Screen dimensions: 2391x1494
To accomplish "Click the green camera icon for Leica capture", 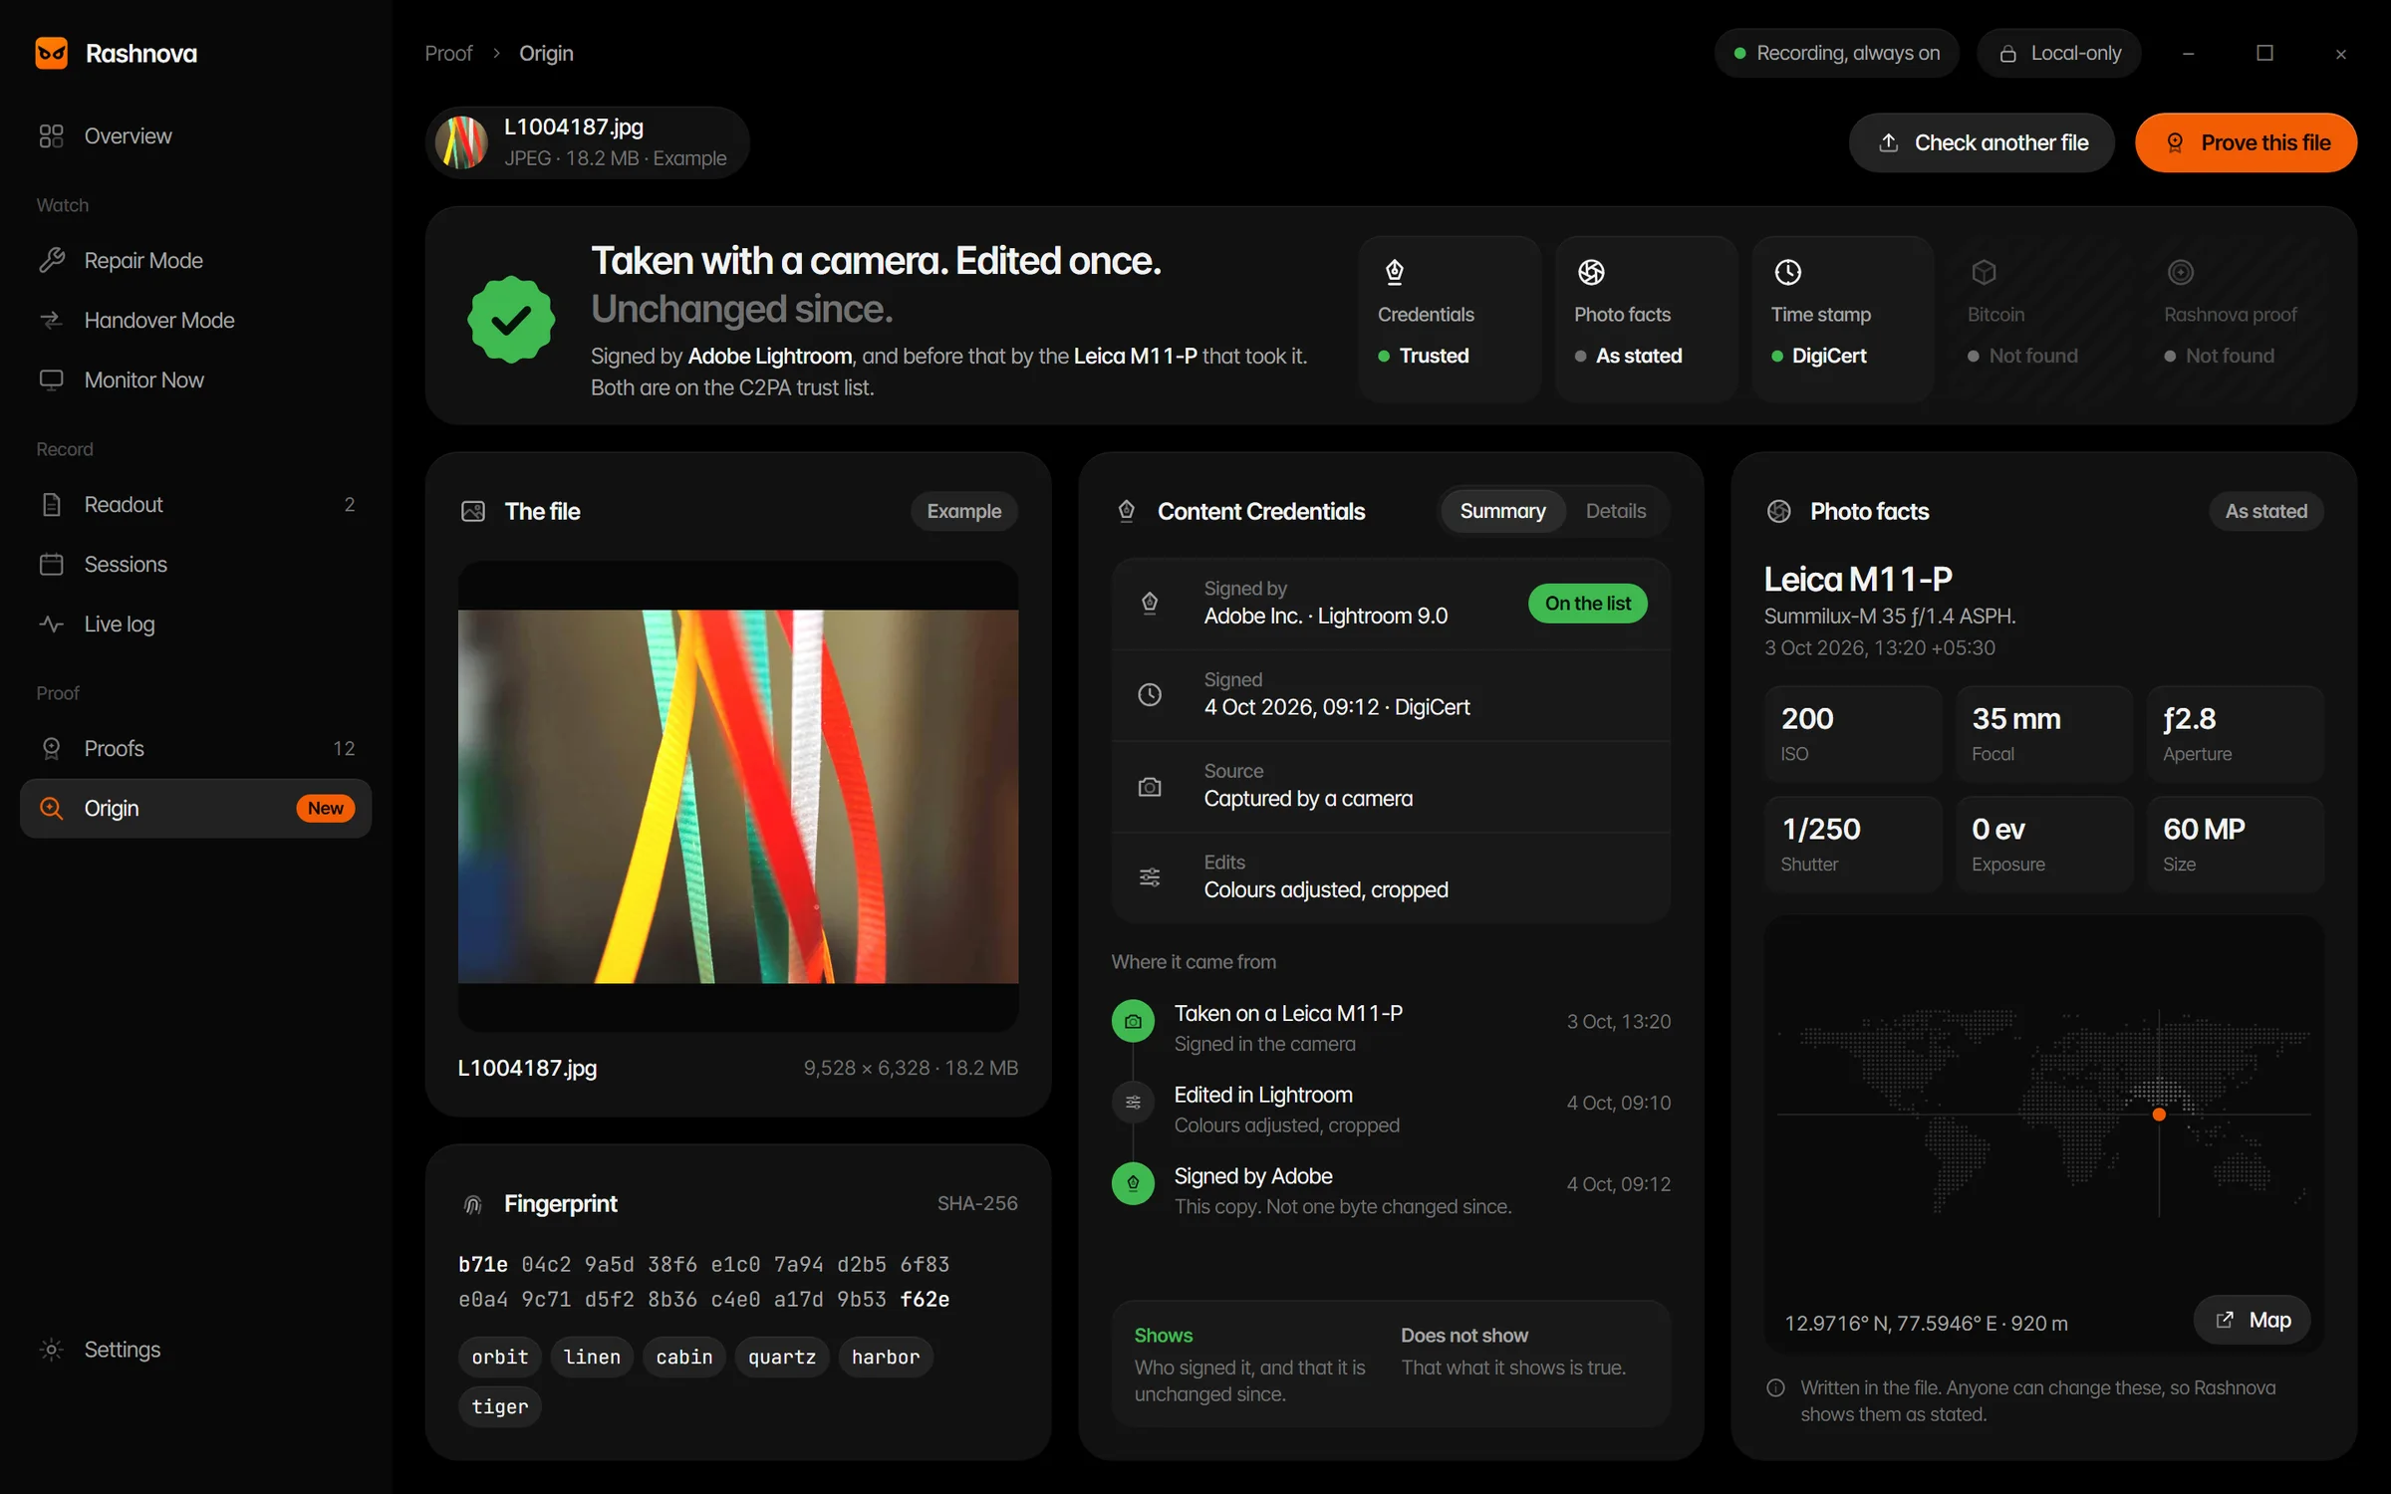I will [1133, 1022].
